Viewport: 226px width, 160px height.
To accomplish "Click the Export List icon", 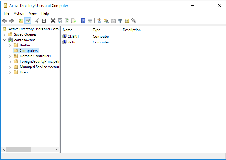I will [x=74, y=21].
